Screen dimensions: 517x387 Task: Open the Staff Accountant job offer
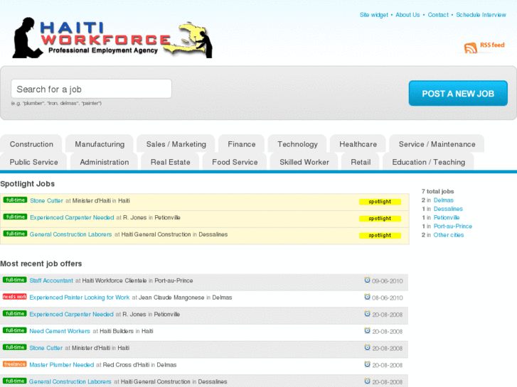pos(51,280)
